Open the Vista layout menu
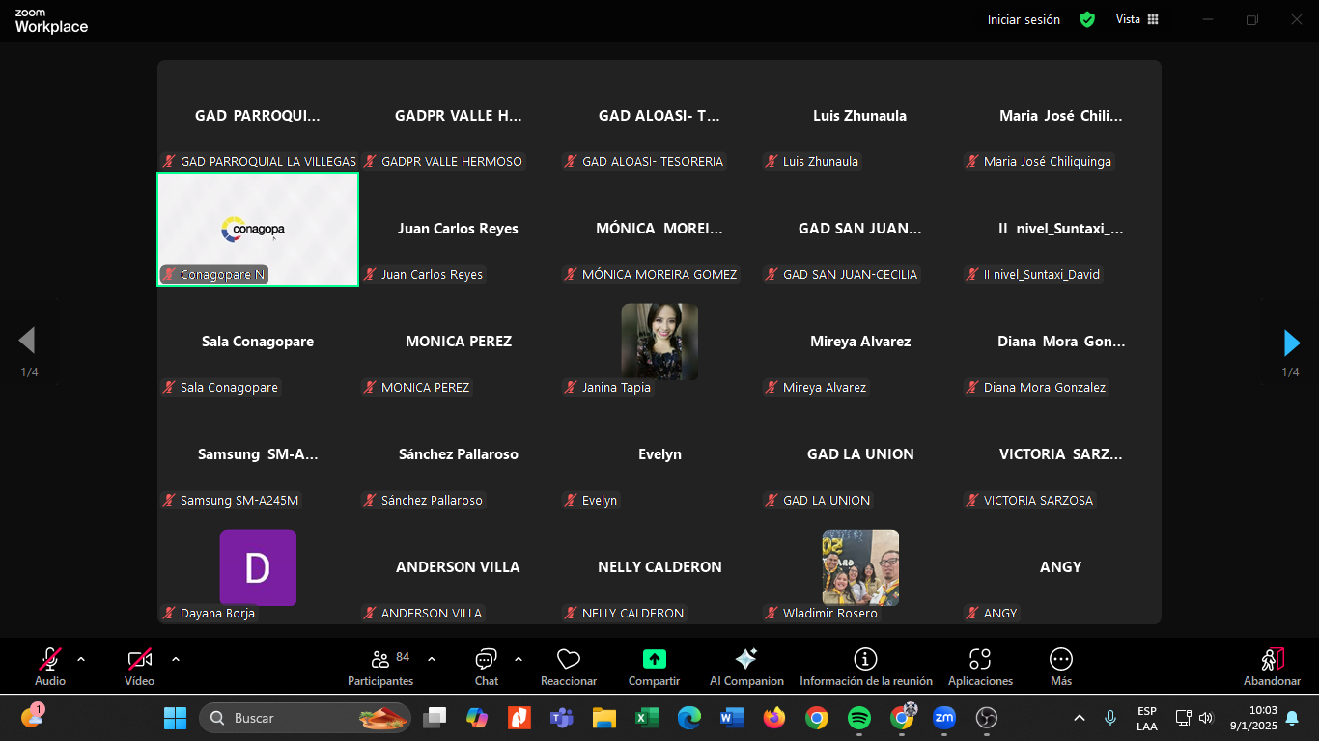This screenshot has width=1319, height=741. (x=1137, y=19)
